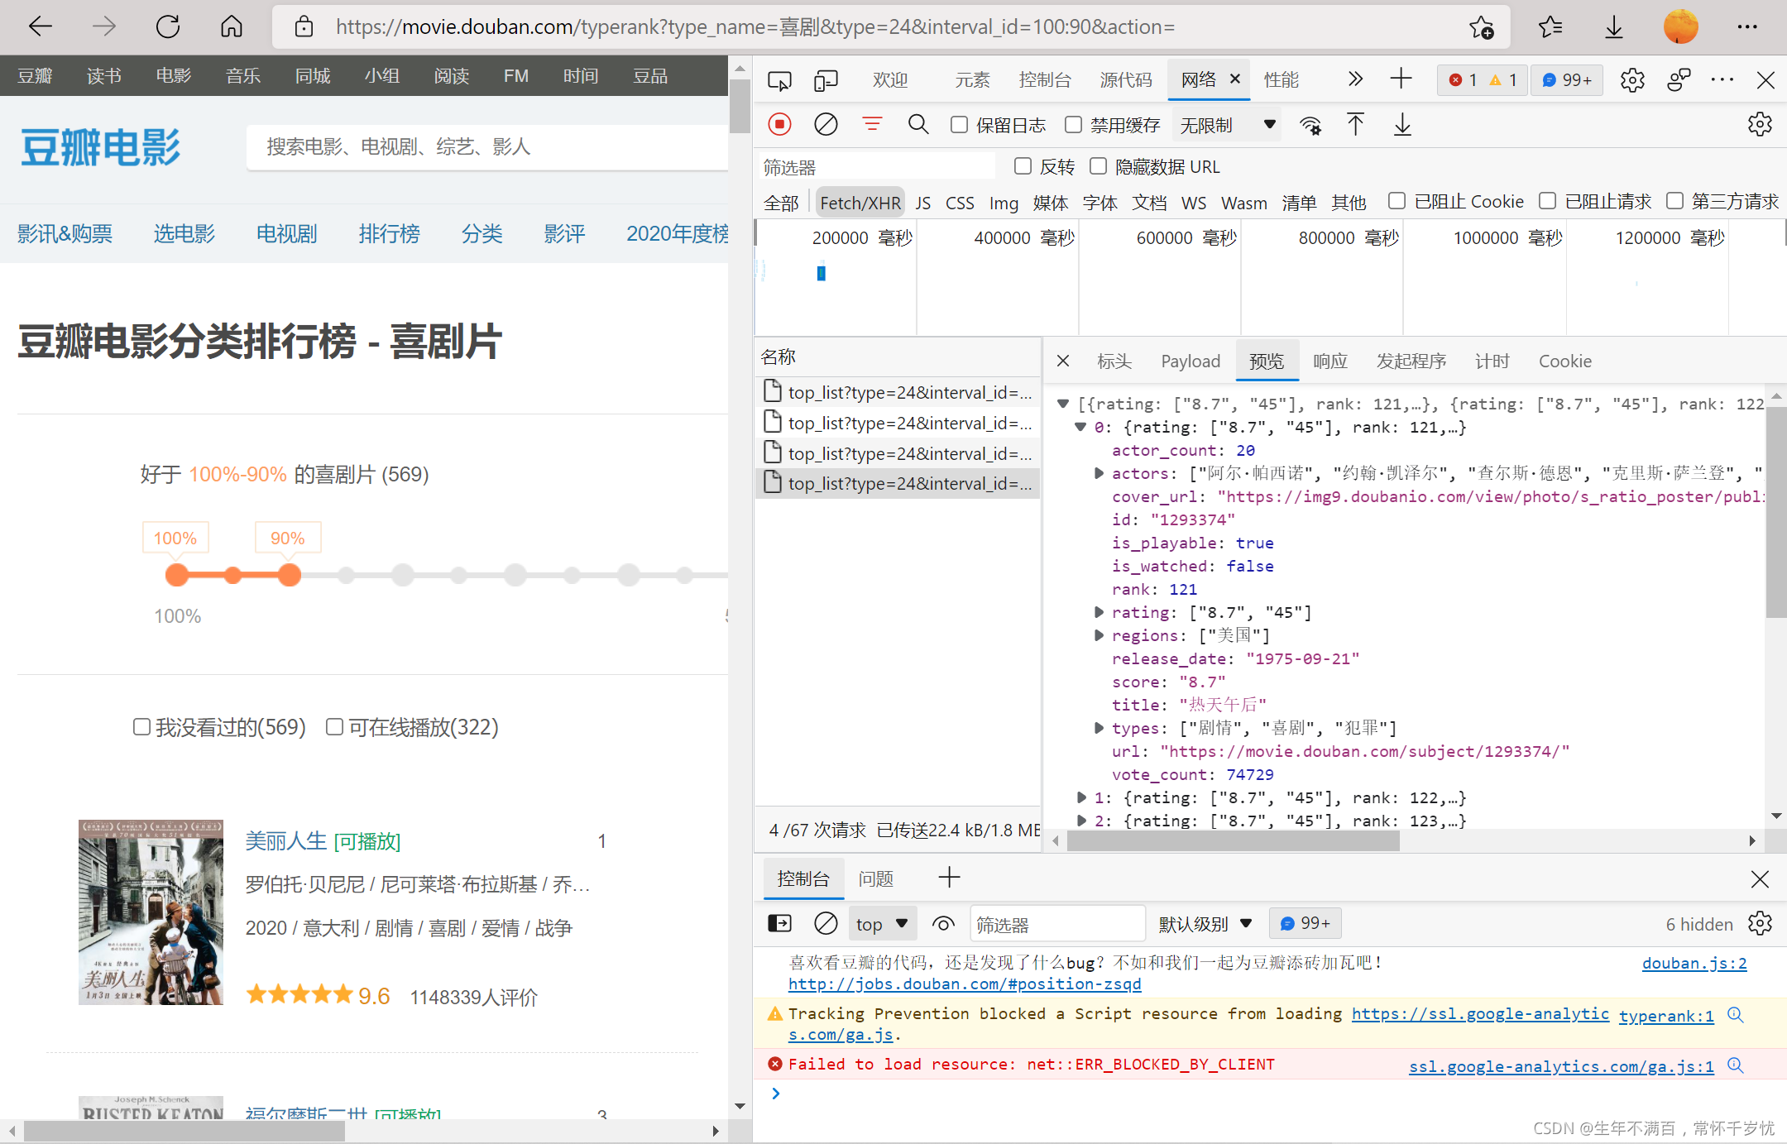Viewport: 1787px width, 1144px height.
Task: Expand the regions array
Action: pyautogui.click(x=1099, y=636)
